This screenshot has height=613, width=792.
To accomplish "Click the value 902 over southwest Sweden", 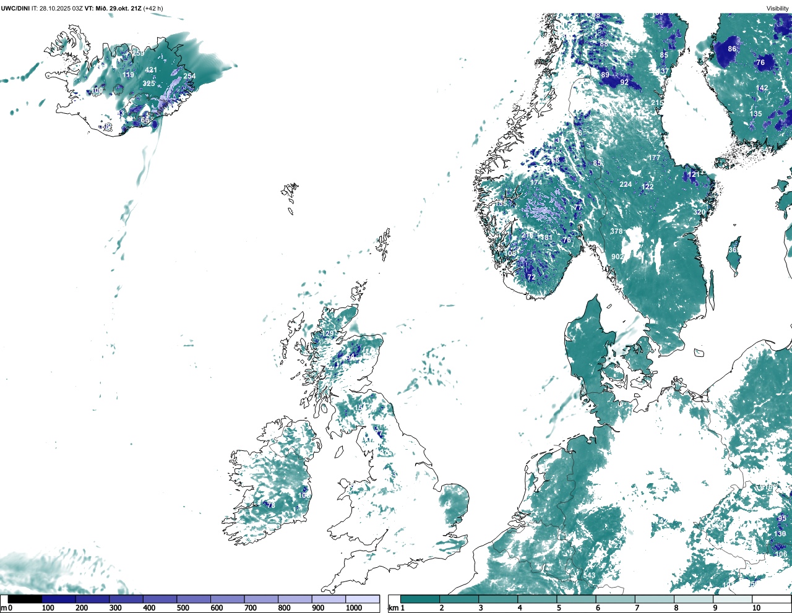I will [618, 257].
